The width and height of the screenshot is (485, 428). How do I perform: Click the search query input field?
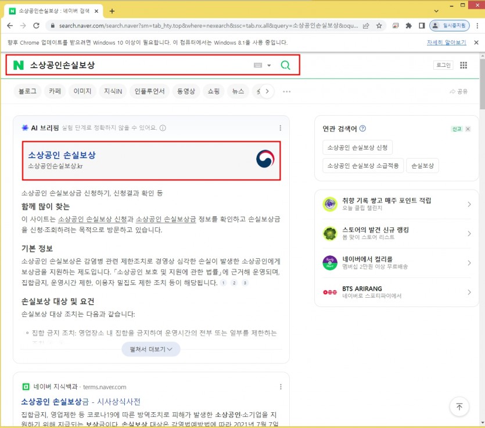(139, 65)
